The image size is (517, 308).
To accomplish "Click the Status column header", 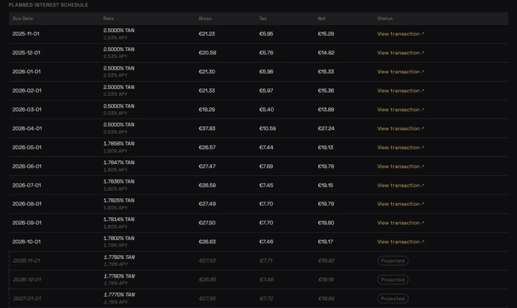I will pyautogui.click(x=385, y=19).
